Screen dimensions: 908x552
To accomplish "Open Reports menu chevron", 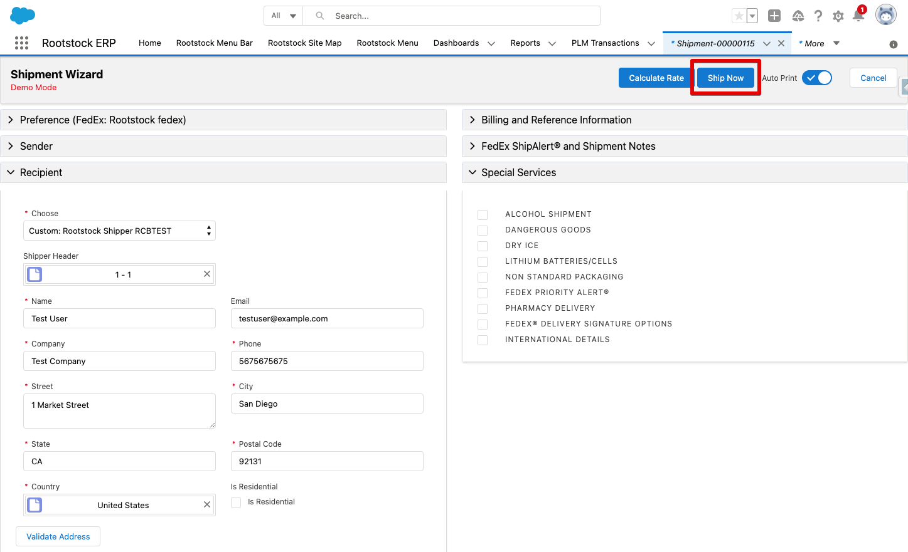I will click(552, 43).
